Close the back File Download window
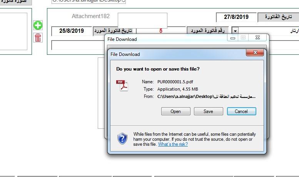This screenshot has width=299, height=177. [x=257, y=38]
